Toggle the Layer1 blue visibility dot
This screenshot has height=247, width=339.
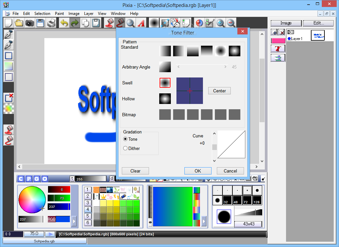coord(289,39)
